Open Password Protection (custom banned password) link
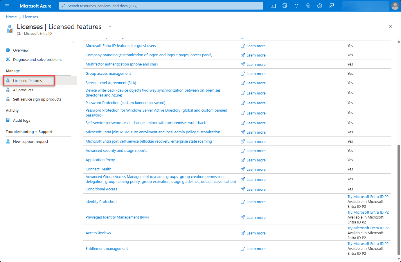The image size is (401, 262). [x=125, y=103]
